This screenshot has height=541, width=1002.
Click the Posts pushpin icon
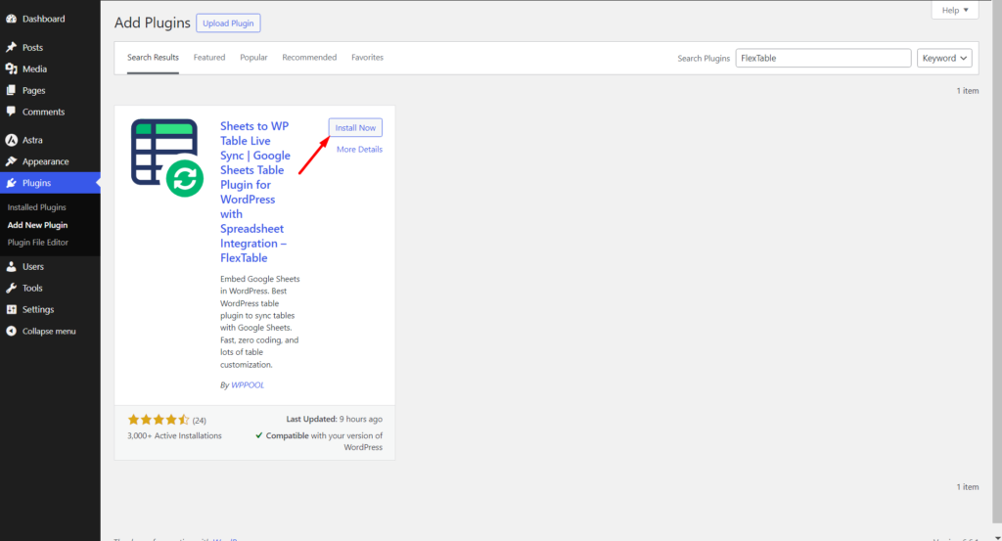point(12,47)
